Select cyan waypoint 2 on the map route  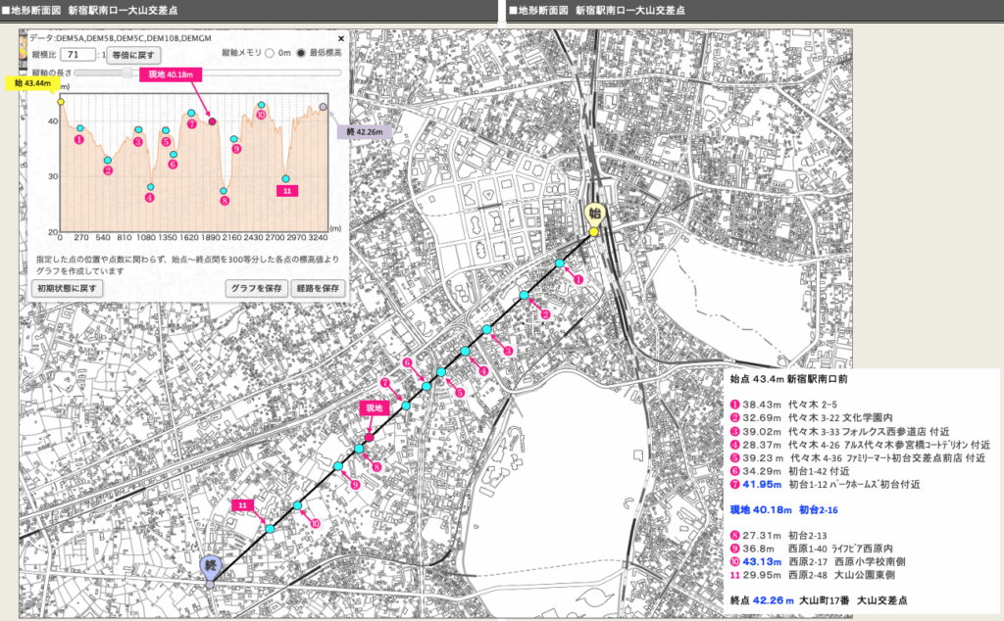tap(524, 296)
